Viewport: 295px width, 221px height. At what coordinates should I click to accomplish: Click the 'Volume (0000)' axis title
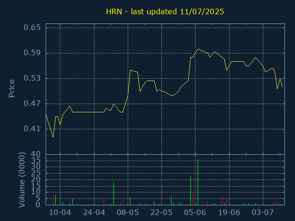(x=22, y=180)
